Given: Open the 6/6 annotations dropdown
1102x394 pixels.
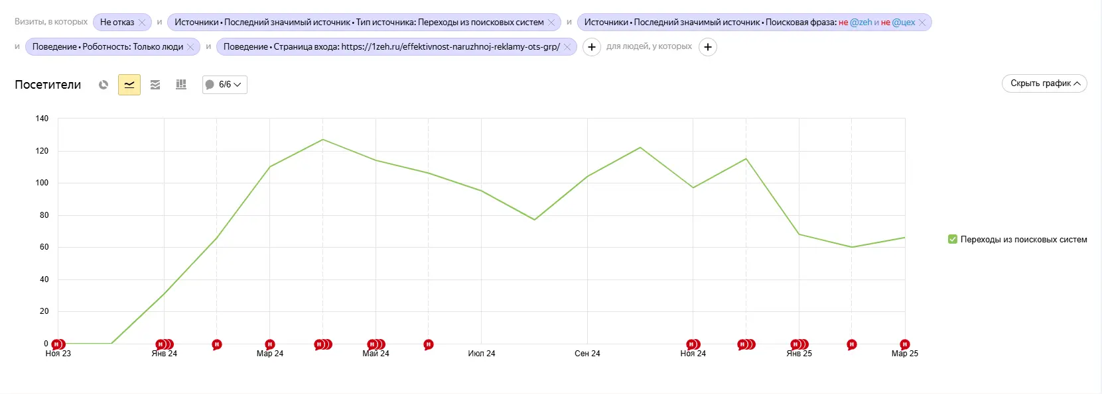Looking at the screenshot, I should click(225, 85).
